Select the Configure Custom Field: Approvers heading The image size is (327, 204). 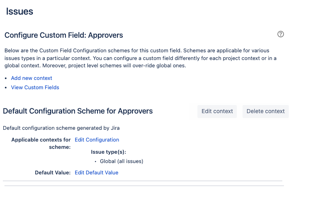coord(64,35)
